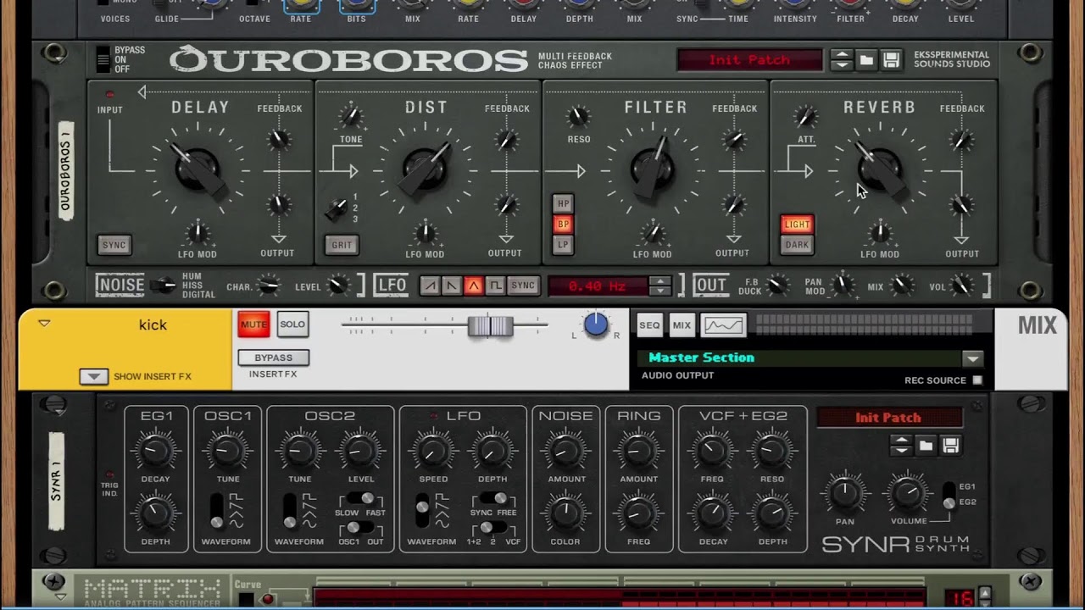Viewport: 1085px width, 610px height.
Task: Collapse the kick channel triangle
Action: click(44, 323)
